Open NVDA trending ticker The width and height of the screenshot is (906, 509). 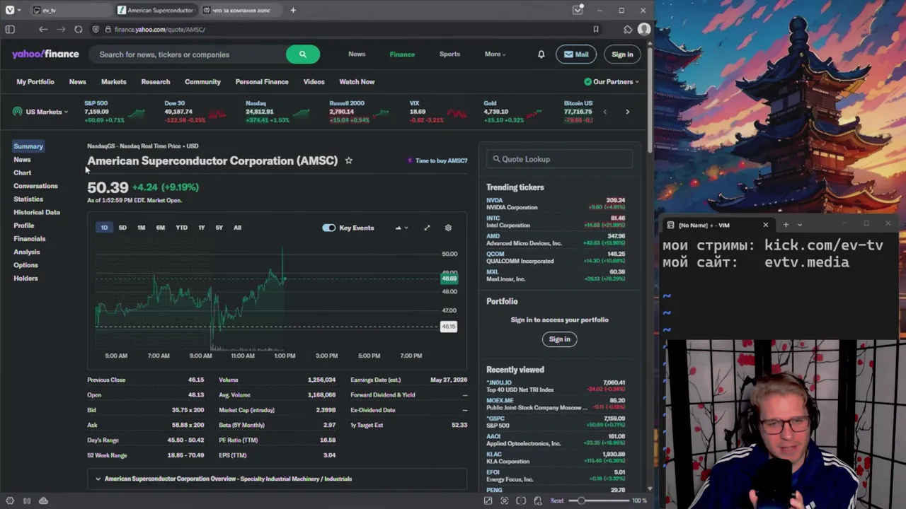[x=494, y=200]
